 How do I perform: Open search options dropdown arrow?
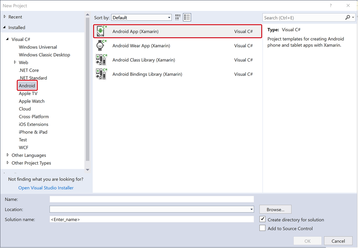pyautogui.click(x=353, y=17)
